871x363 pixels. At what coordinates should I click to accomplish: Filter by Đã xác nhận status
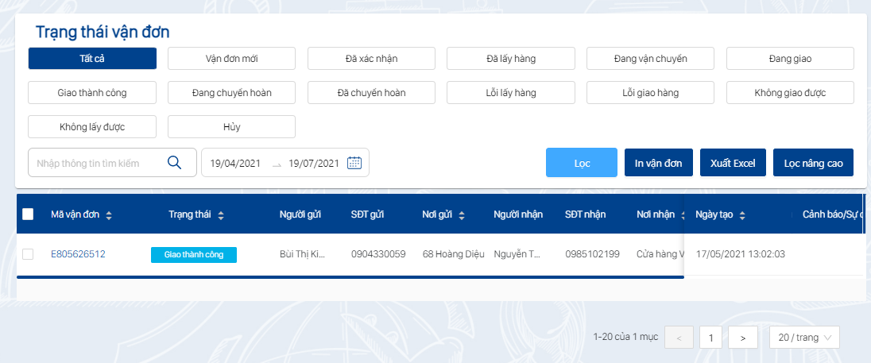coord(371,58)
